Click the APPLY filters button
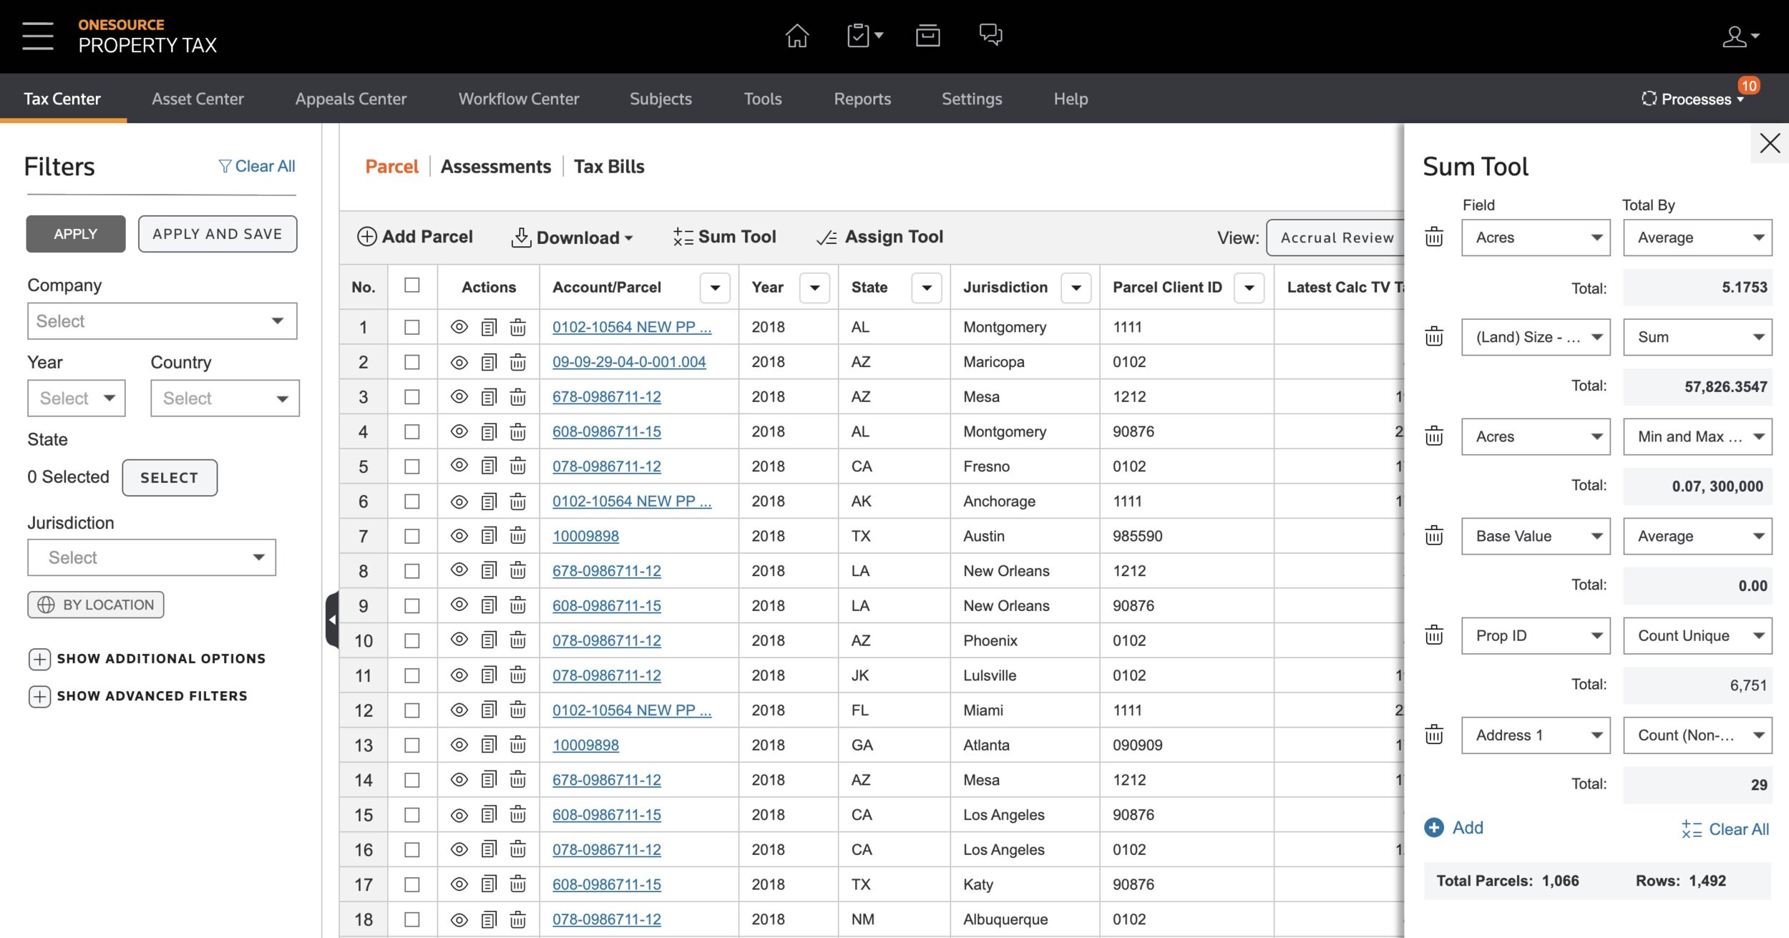The height and width of the screenshot is (938, 1789). [x=76, y=234]
